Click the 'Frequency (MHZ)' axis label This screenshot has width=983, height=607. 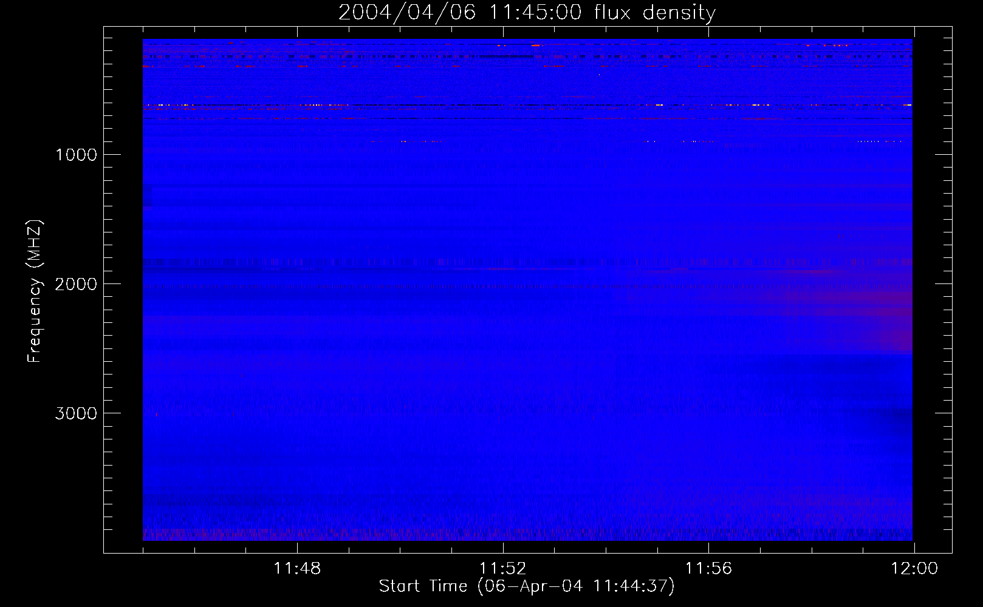35,291
